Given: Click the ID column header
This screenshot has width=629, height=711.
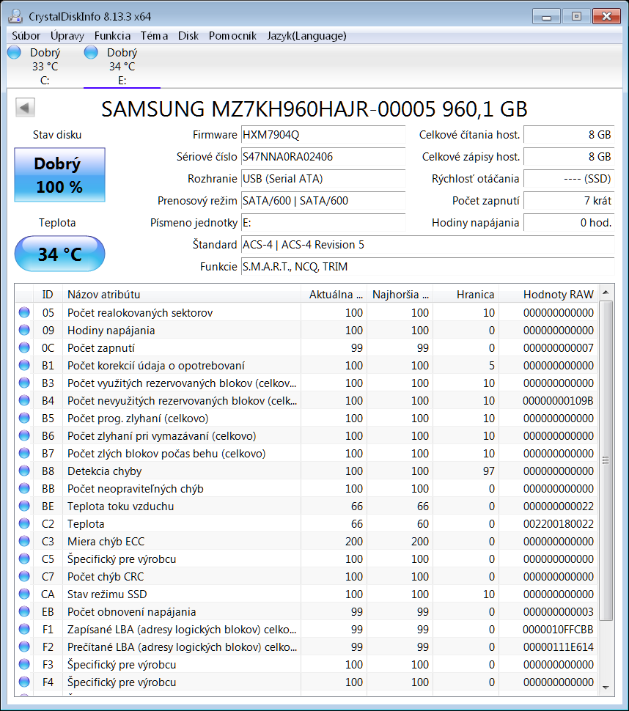Looking at the screenshot, I should click(x=48, y=294).
